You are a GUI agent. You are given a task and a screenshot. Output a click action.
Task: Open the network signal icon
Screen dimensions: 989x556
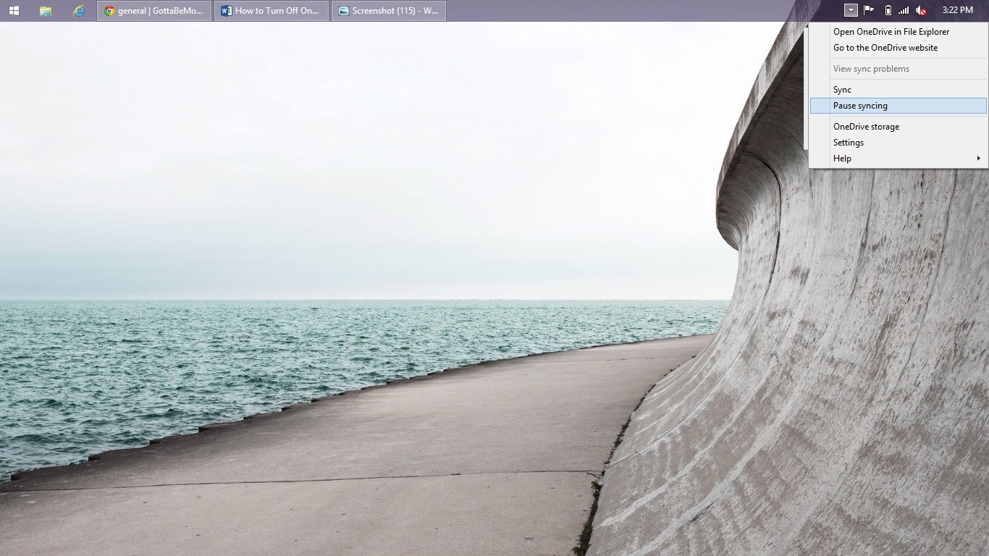pos(904,10)
